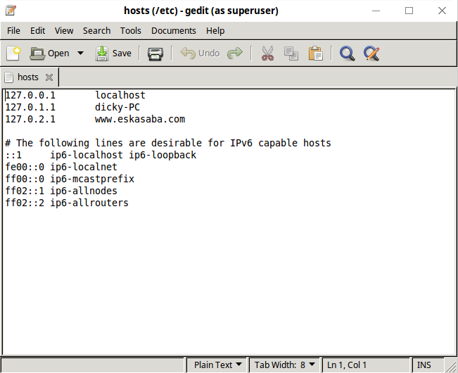Open the Documents menu

point(174,31)
